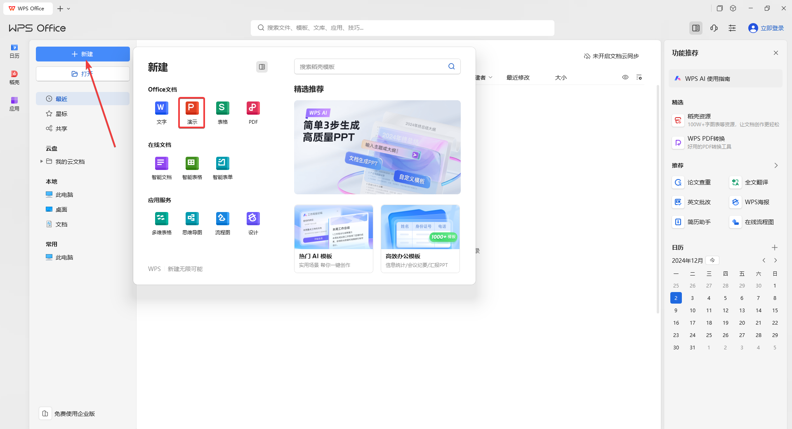Image resolution: width=792 pixels, height=429 pixels.
Task: Open the PDF creation option
Action: click(252, 112)
